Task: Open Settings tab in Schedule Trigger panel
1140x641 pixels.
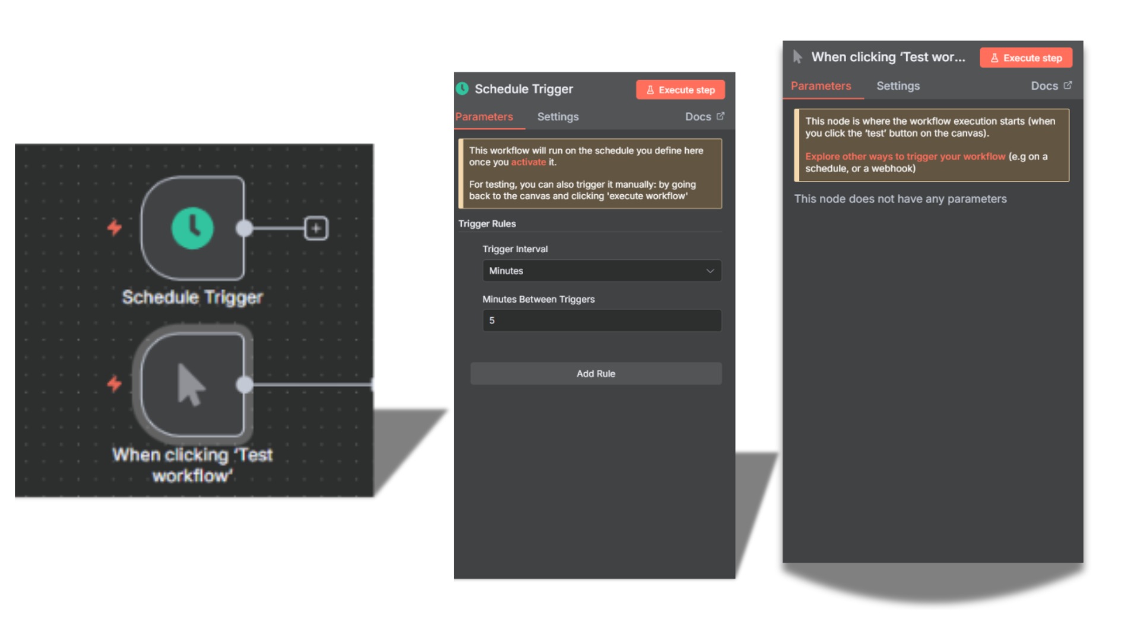Action: tap(558, 117)
